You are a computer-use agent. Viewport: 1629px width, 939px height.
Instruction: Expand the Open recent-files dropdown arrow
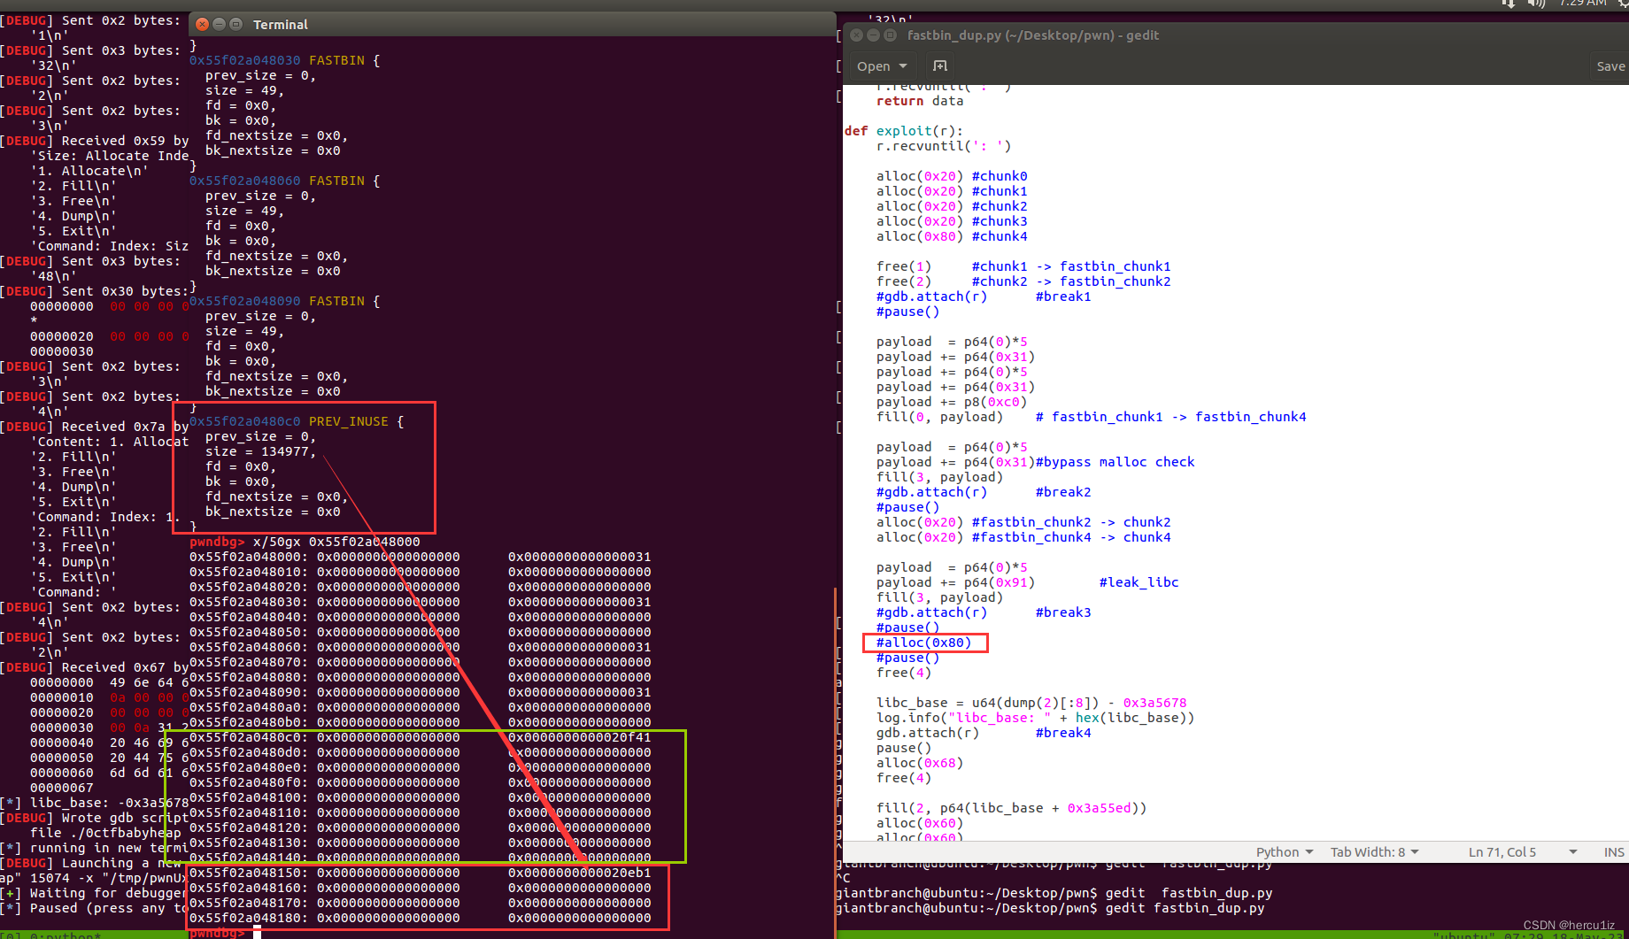[903, 66]
